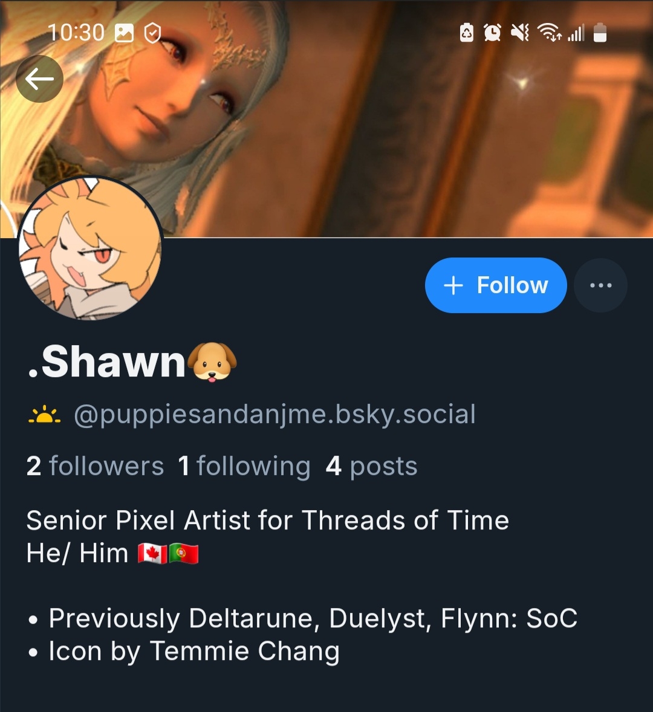
Task: Tap the image notification status icon
Action: click(124, 33)
